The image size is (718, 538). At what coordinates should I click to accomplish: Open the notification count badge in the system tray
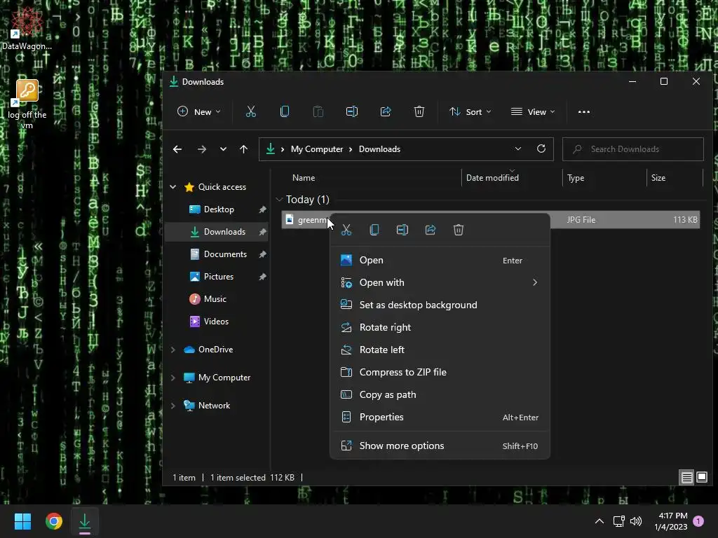point(698,520)
